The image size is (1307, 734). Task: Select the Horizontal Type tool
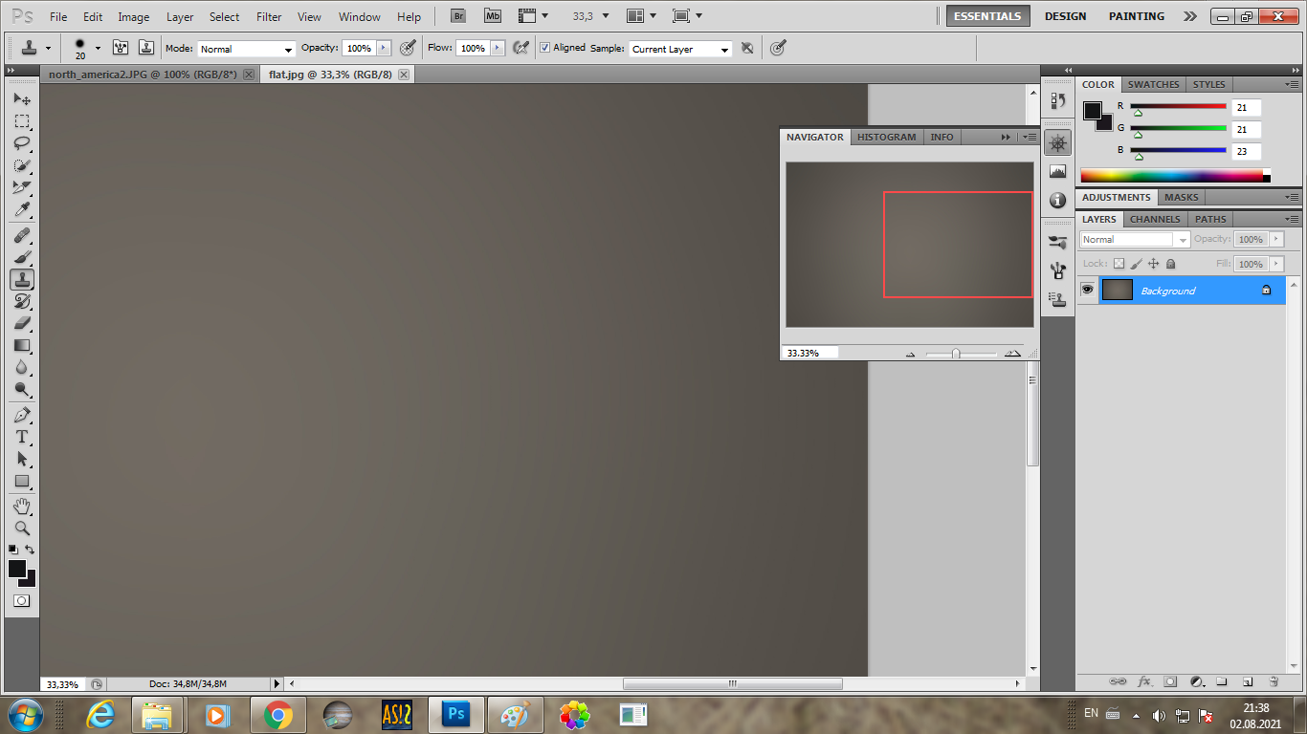coord(22,437)
